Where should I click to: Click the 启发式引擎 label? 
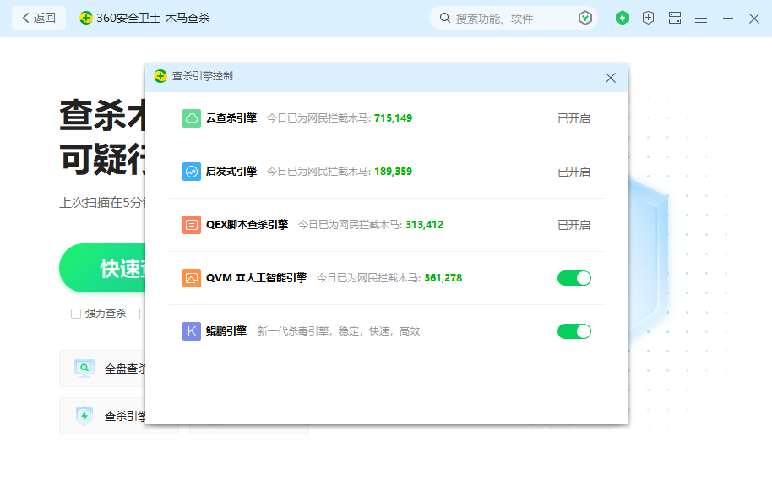[231, 172]
